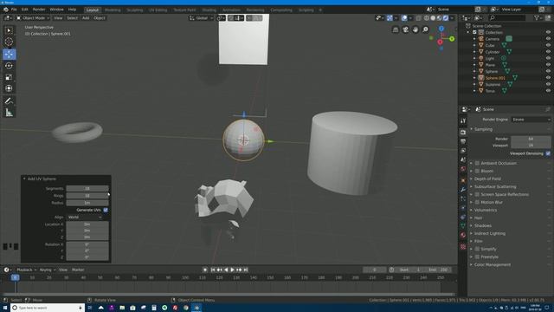Click the red X axis gizmo ball
554x312 pixels.
[440, 42]
